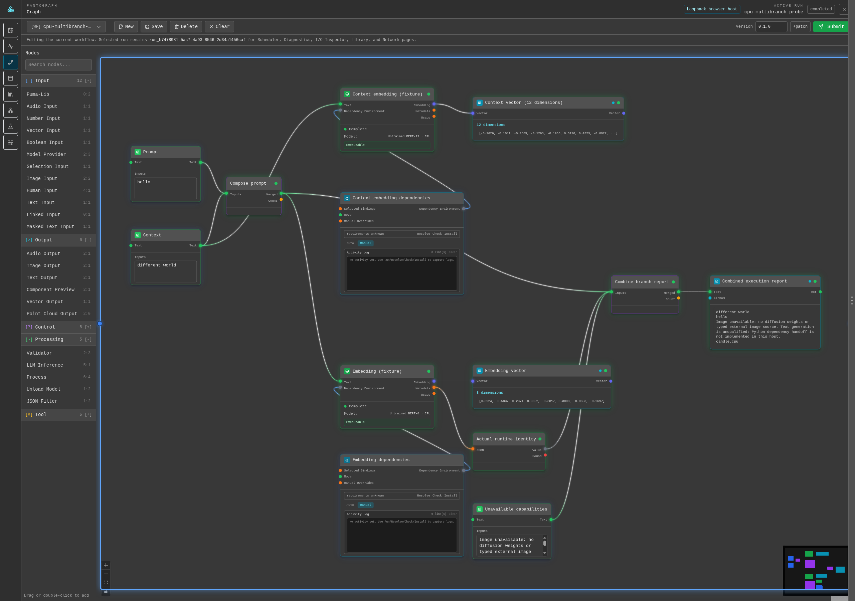Select the LLM Inference node entry
The width and height of the screenshot is (855, 601).
click(x=58, y=365)
